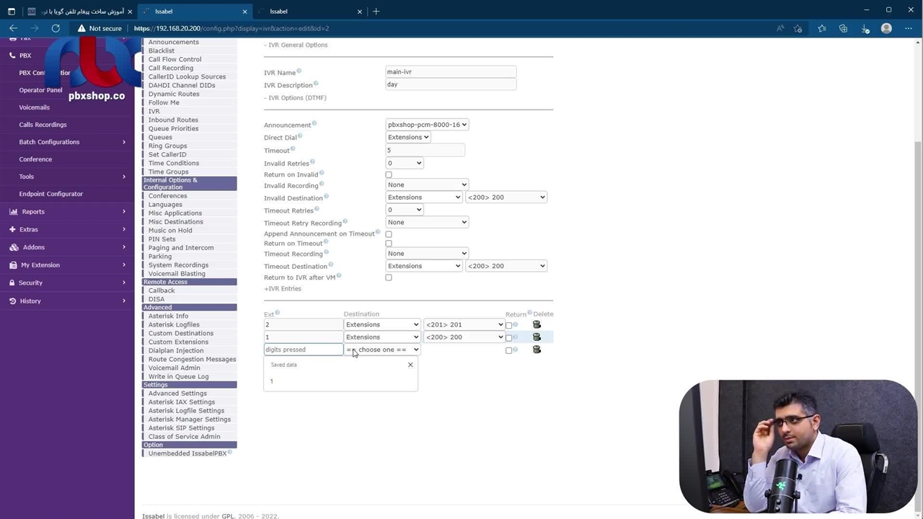Delete the IVR entry for ext 2
This screenshot has height=519, width=923.
click(x=536, y=324)
